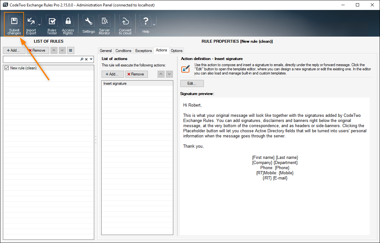Image resolution: width=380 pixels, height=243 pixels.
Task: Add a new rule to the list of rules
Action: [x=14, y=50]
